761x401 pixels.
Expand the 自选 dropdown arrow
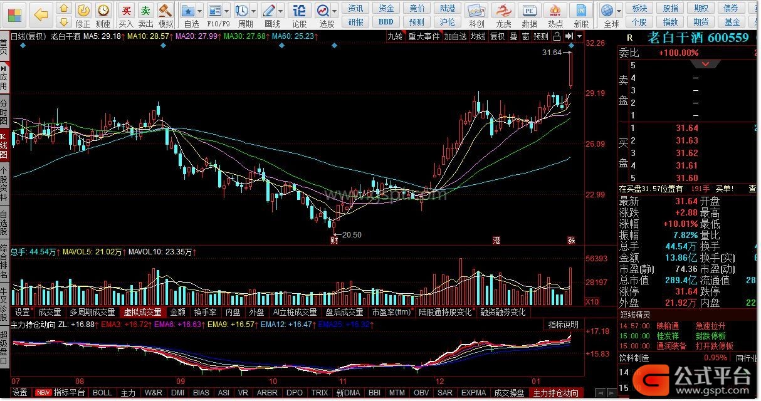click(x=200, y=11)
